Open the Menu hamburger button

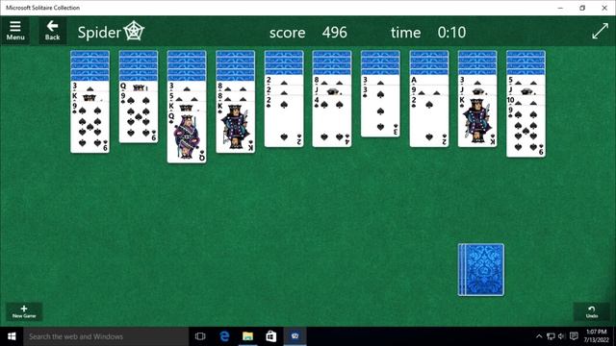15,31
